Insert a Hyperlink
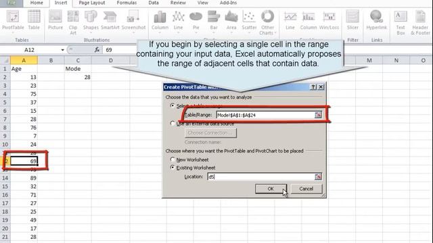The height and width of the screenshot is (243, 433). tap(376, 20)
